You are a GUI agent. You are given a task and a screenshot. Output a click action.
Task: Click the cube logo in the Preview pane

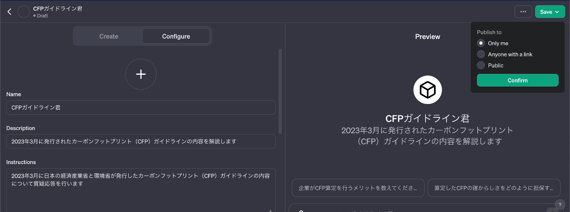tap(427, 90)
